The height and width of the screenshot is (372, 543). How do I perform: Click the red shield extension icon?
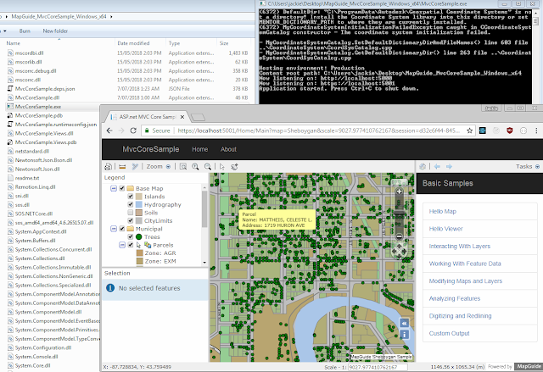pos(509,130)
